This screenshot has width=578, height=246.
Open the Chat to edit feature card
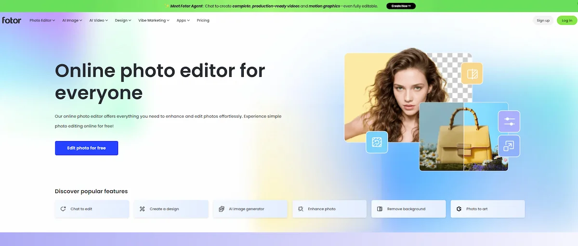coord(92,209)
